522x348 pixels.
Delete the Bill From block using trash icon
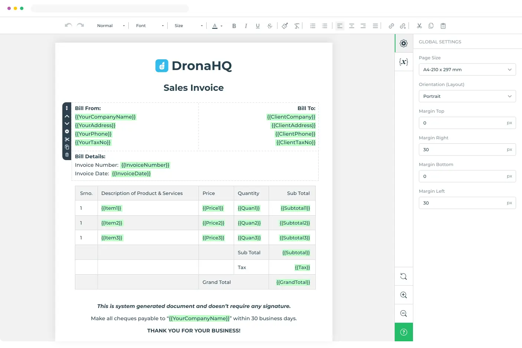(67, 155)
